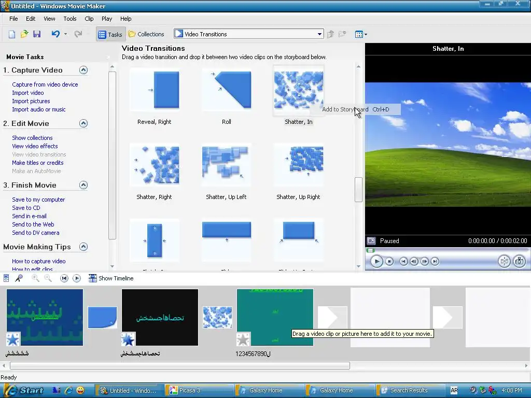531x398 pixels.
Task: Click the Show Timeline button
Action: (x=111, y=278)
